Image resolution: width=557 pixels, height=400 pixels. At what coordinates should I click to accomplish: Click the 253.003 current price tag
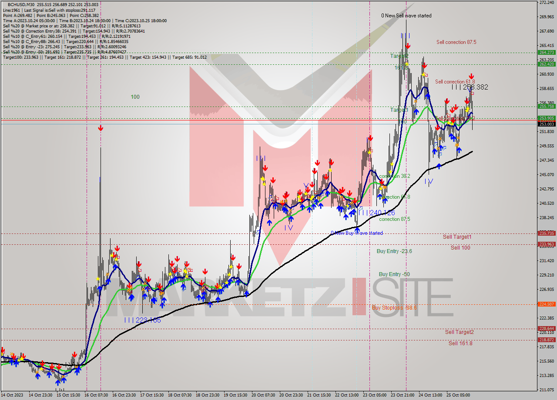tap(547, 124)
